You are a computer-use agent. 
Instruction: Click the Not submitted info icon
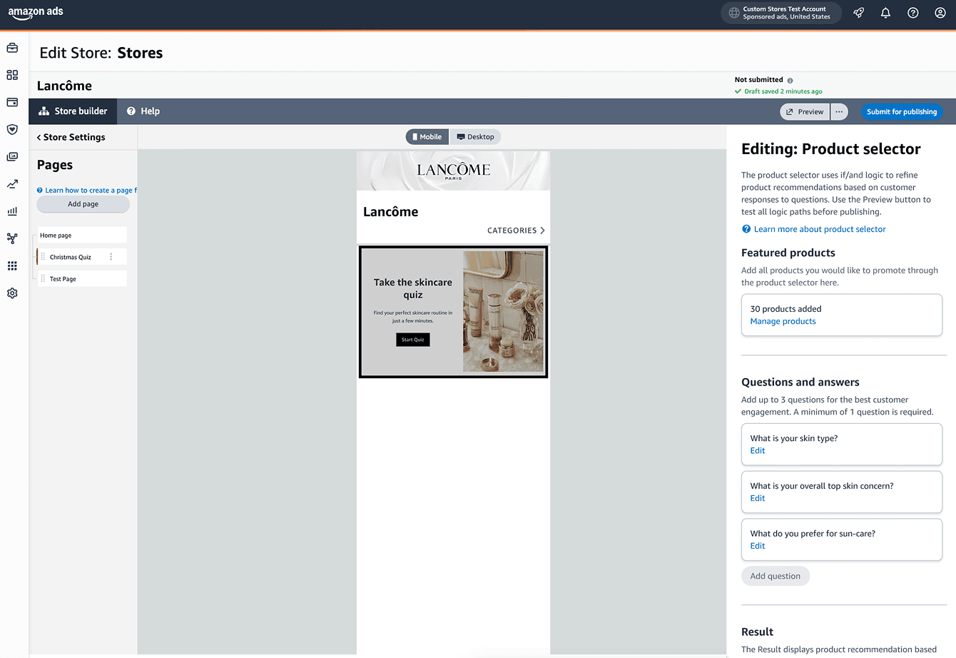coord(790,81)
